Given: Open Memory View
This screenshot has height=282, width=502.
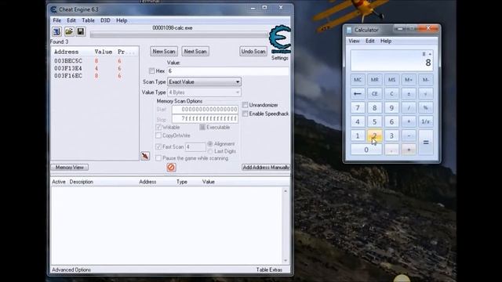Looking at the screenshot, I should 70,167.
